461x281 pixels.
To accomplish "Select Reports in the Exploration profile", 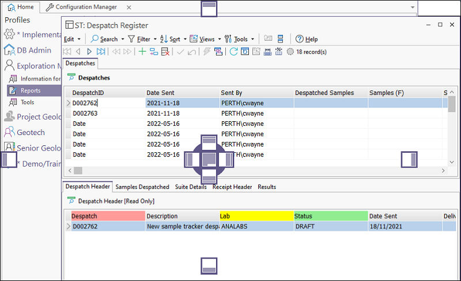I will pyautogui.click(x=30, y=91).
